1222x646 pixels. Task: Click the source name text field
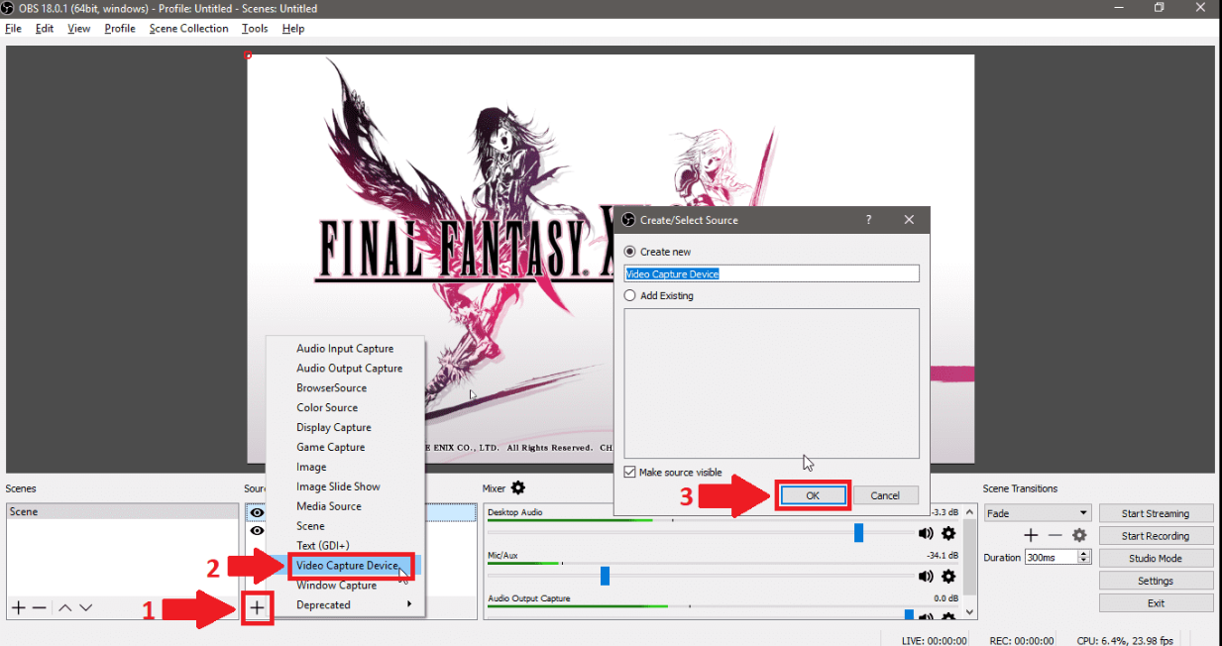(x=771, y=273)
